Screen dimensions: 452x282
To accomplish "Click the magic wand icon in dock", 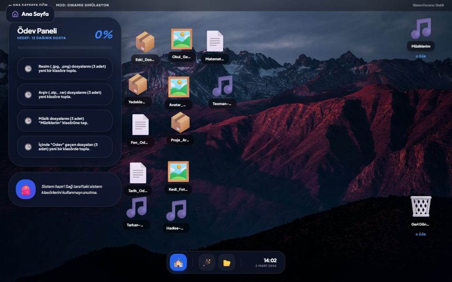I will (207, 263).
